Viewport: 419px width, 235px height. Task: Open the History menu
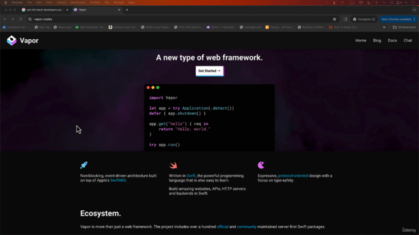tap(61, 3)
